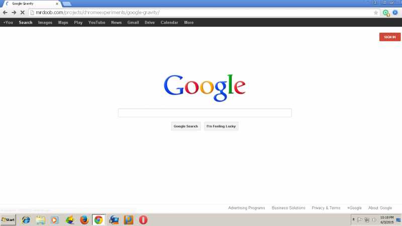
Task: Click the I'm Feeling Lucky button
Action: coord(221,126)
